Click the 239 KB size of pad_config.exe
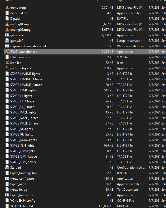Screen dimensions: 166x208 109,68
